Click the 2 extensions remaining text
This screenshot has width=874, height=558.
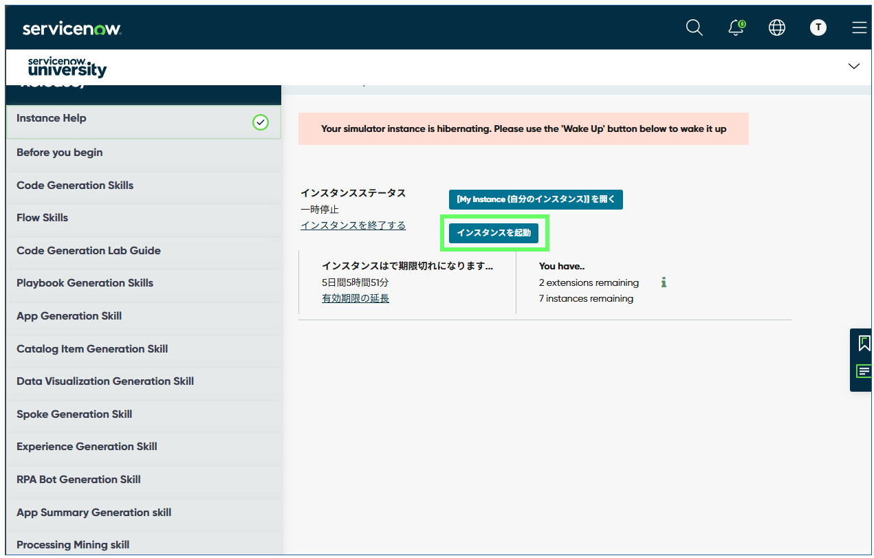pyautogui.click(x=589, y=282)
